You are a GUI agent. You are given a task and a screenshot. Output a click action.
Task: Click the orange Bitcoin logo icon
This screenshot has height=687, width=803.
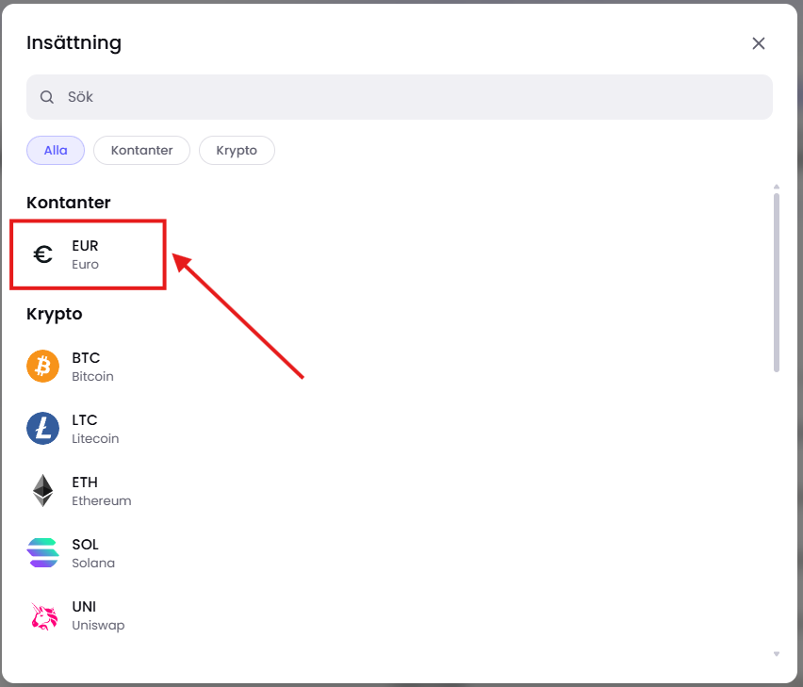tap(43, 366)
